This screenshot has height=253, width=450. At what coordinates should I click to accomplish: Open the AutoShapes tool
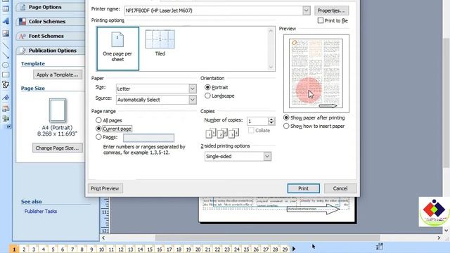pos(6,84)
